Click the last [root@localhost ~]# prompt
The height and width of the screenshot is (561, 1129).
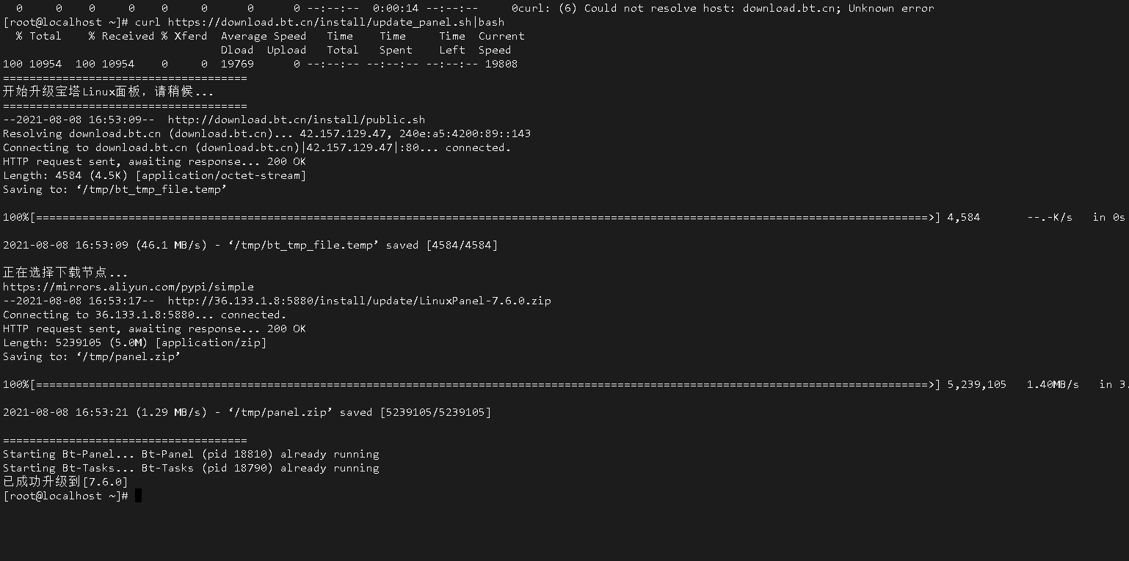click(66, 496)
